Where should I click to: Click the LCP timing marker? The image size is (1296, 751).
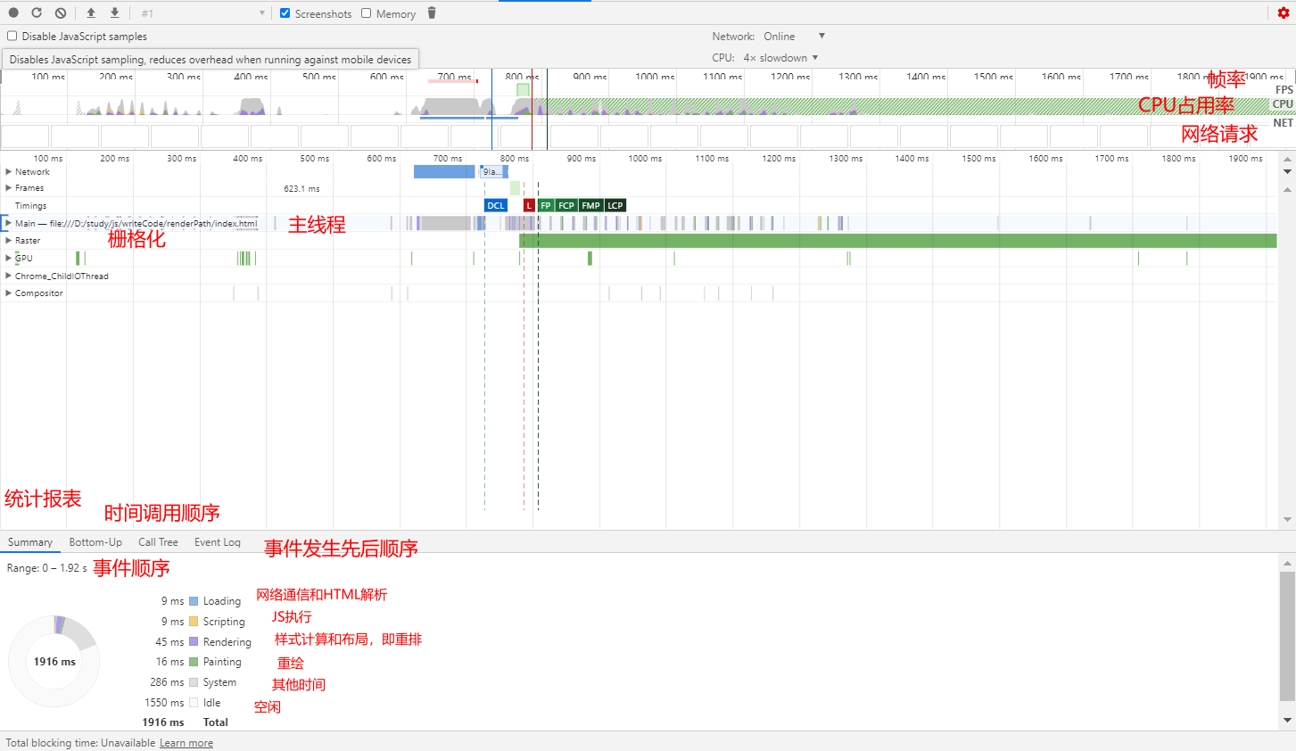[x=615, y=205]
